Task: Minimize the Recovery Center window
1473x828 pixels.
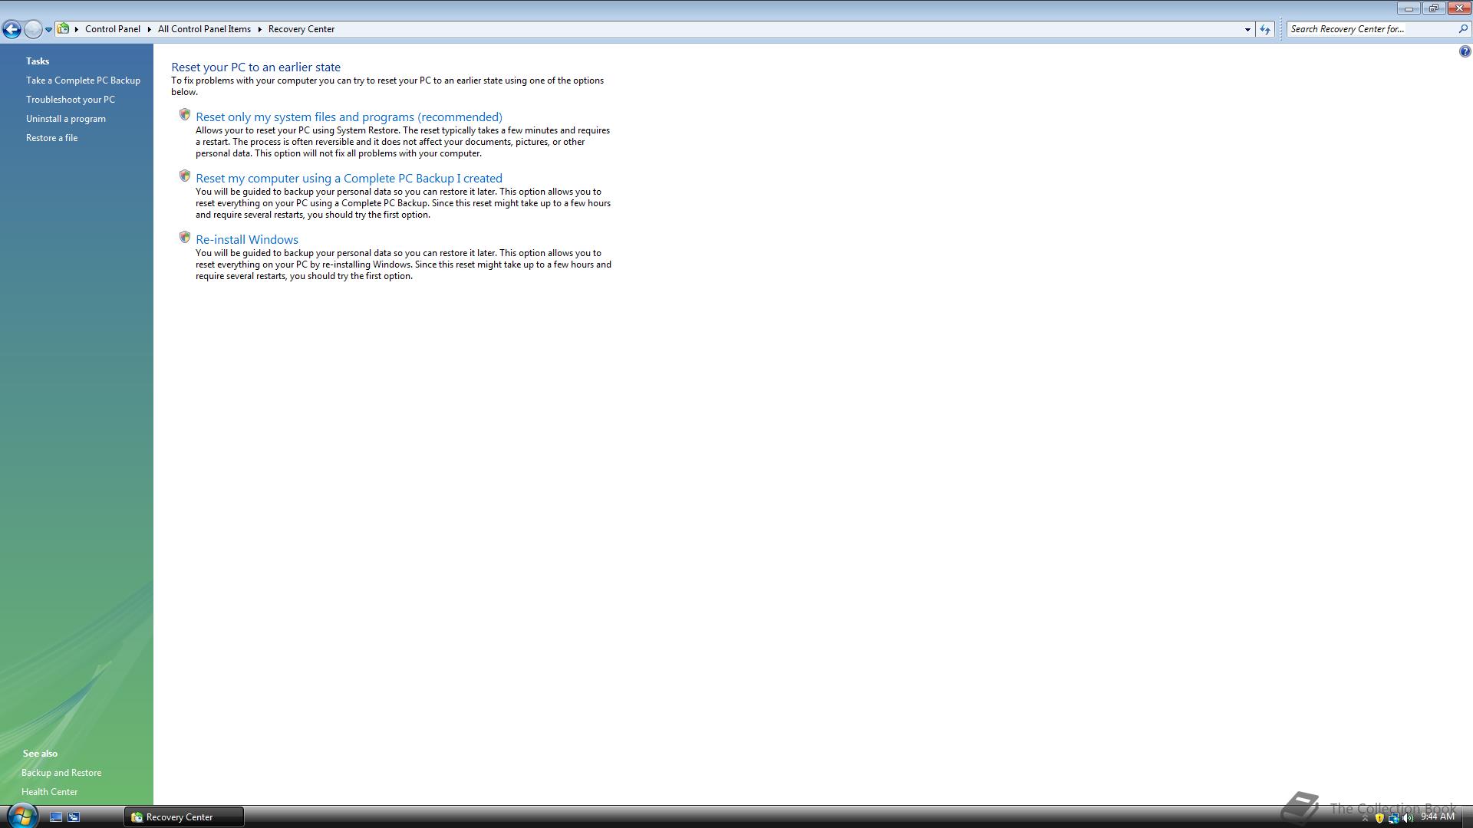Action: pos(1409,8)
